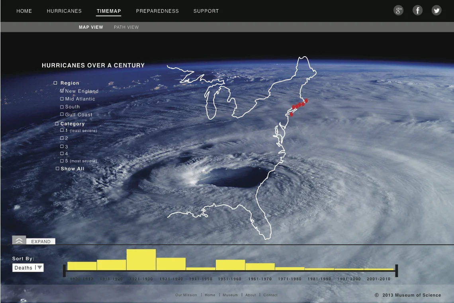Select the 1961-1970 timeline bar
The image size is (454, 303).
[260, 267]
